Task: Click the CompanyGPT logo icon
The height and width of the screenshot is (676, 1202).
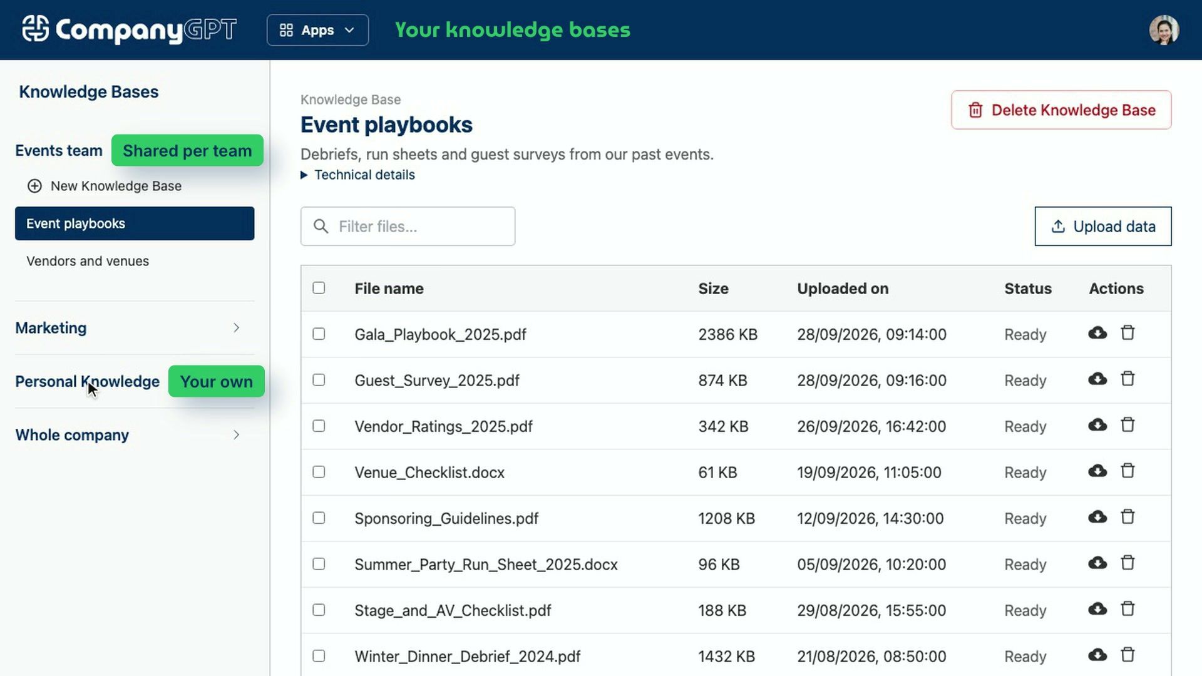Action: pos(35,29)
